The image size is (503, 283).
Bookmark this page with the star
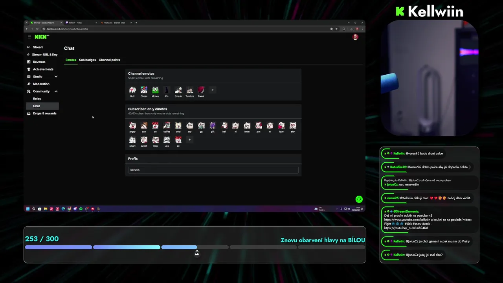pos(336,29)
